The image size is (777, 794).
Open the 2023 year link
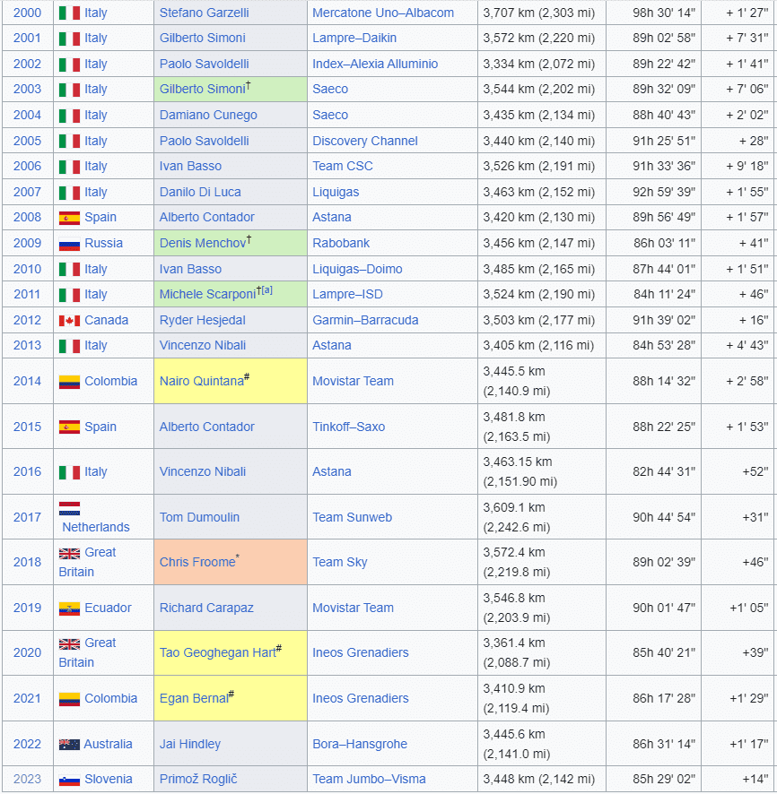(28, 780)
